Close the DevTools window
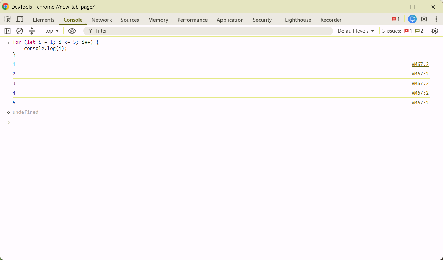The width and height of the screenshot is (443, 260). pyautogui.click(x=433, y=7)
